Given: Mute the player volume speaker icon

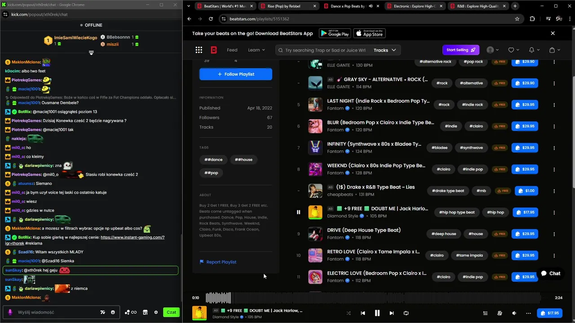Looking at the screenshot, I should (x=514, y=313).
